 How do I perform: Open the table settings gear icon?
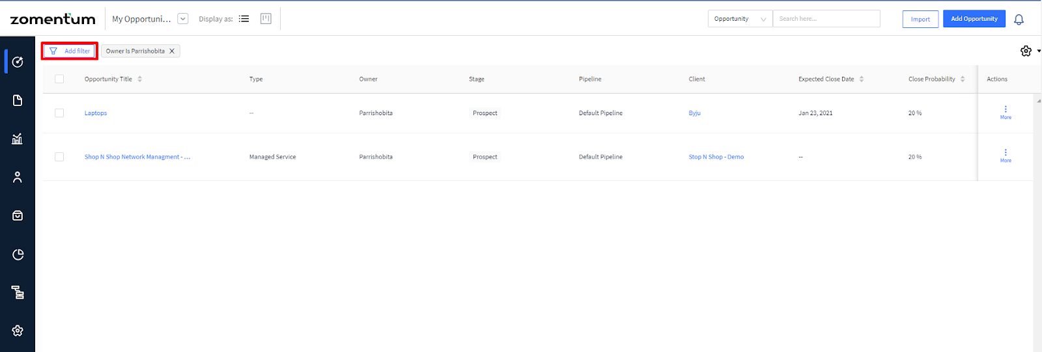tap(1026, 51)
